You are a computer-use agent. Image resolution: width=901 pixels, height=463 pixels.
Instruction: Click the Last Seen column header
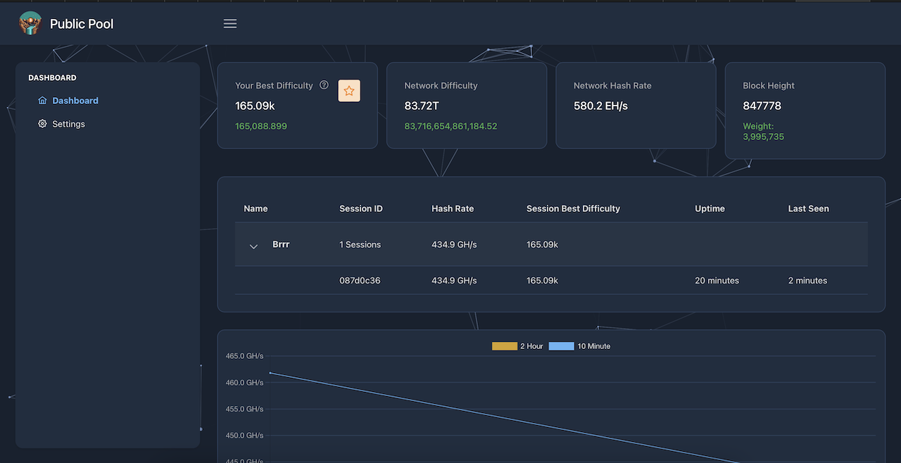point(808,208)
